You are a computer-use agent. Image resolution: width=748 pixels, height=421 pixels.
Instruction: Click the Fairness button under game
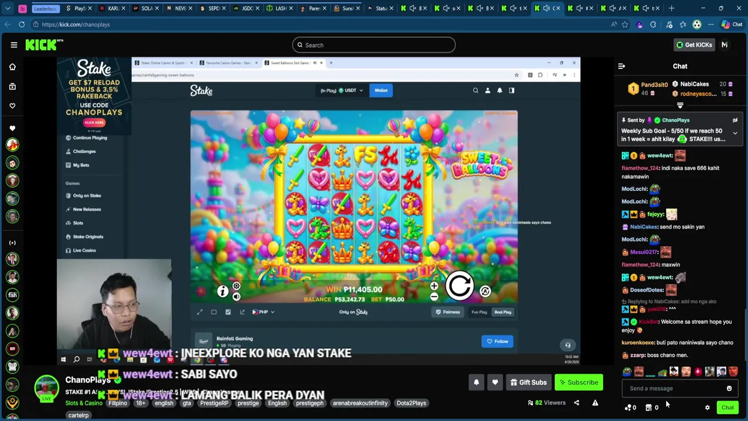click(x=448, y=312)
